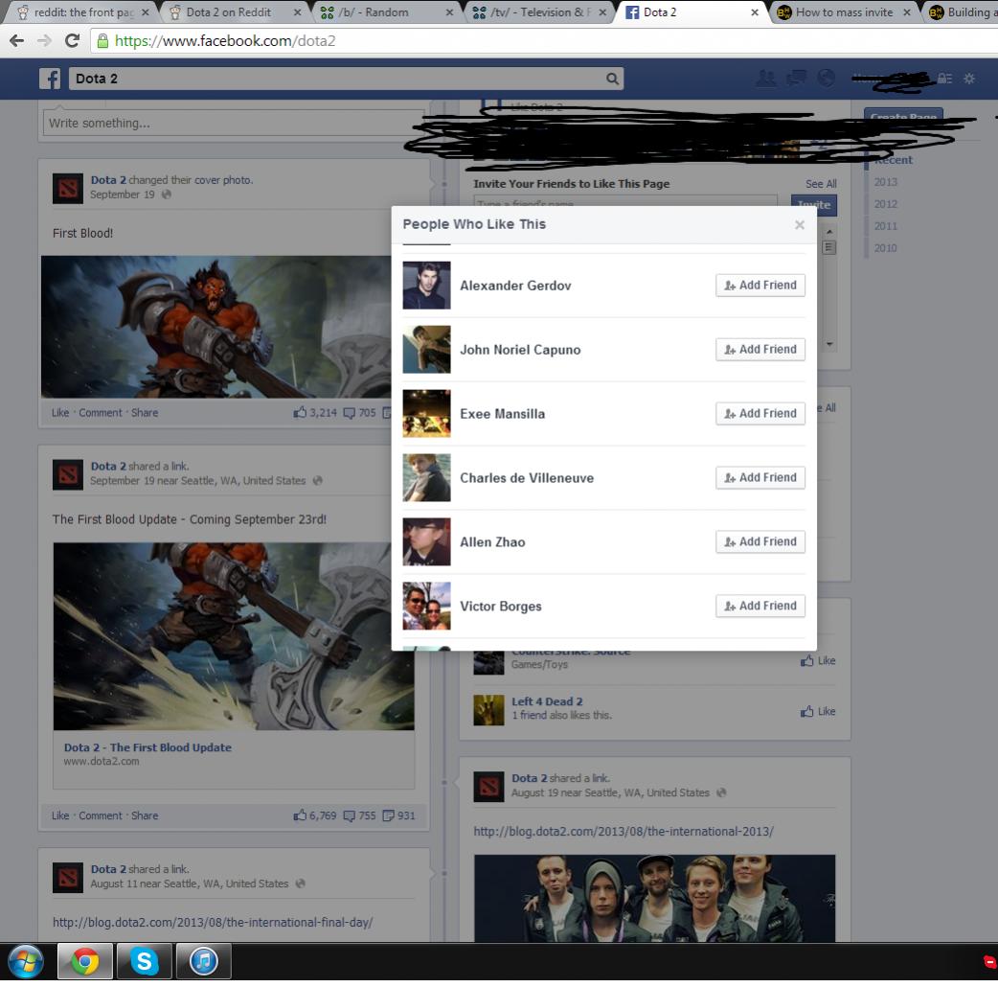The width and height of the screenshot is (998, 987).
Task: Open Skype from the taskbar
Action: pyautogui.click(x=144, y=961)
